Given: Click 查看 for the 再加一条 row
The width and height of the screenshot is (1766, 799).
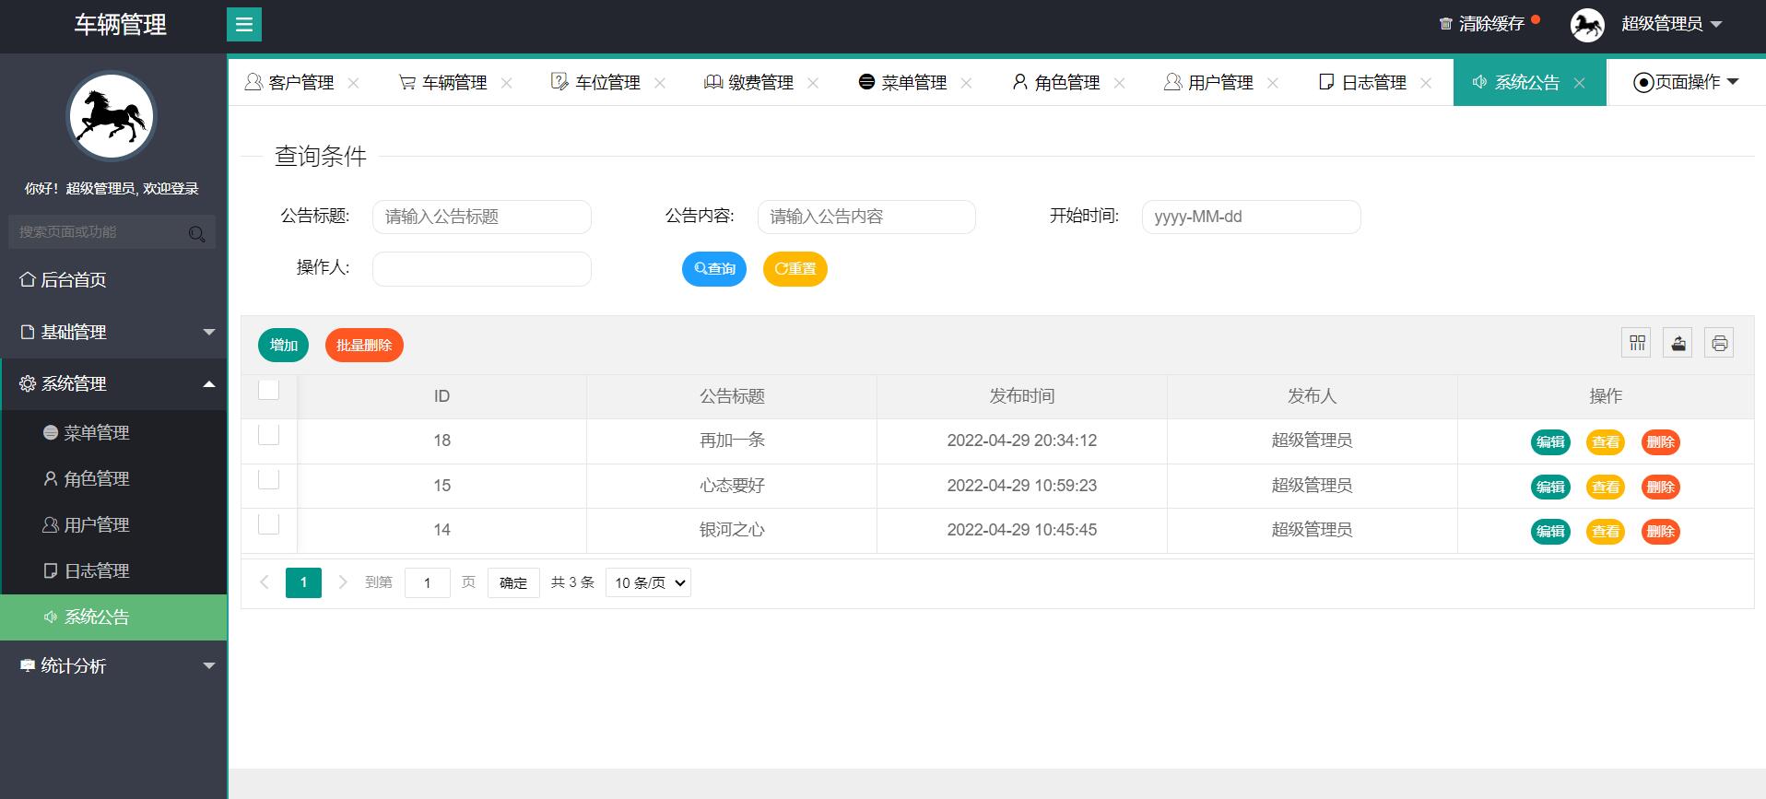Looking at the screenshot, I should [x=1606, y=442].
